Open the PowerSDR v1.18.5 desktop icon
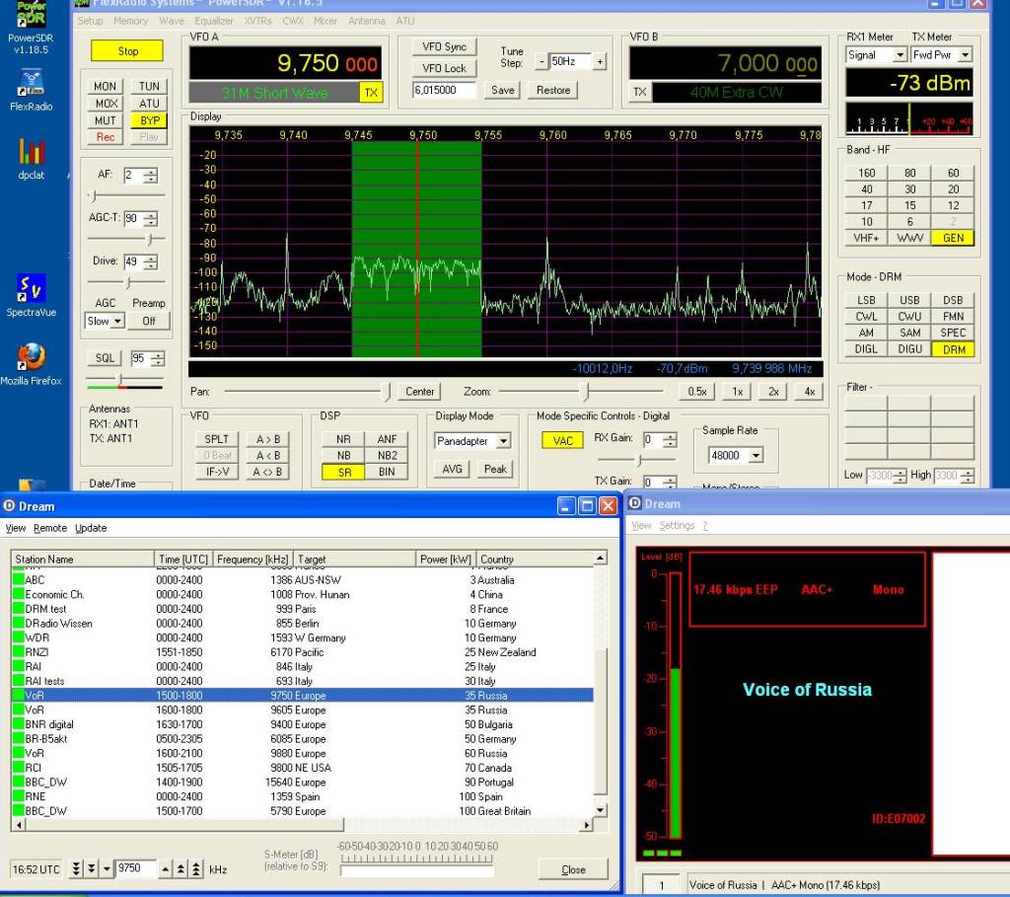The width and height of the screenshot is (1010, 897). 31,27
